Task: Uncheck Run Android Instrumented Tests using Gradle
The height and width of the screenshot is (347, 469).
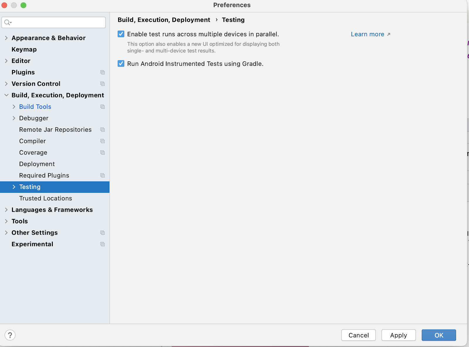Action: point(121,63)
